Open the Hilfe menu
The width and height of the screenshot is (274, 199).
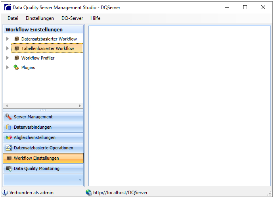(95, 18)
